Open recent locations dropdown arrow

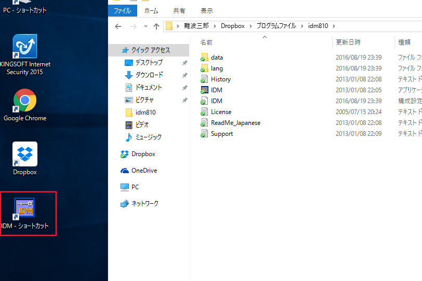coord(146,26)
